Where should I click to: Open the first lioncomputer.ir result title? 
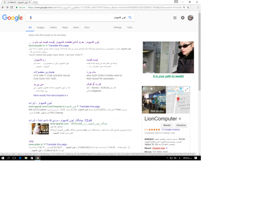click(64, 42)
